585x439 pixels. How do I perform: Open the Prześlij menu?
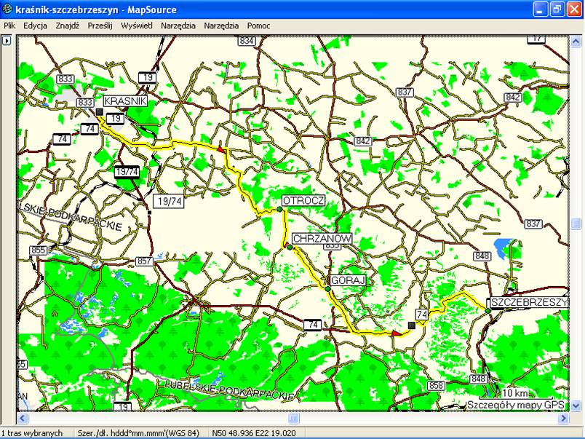[100, 25]
